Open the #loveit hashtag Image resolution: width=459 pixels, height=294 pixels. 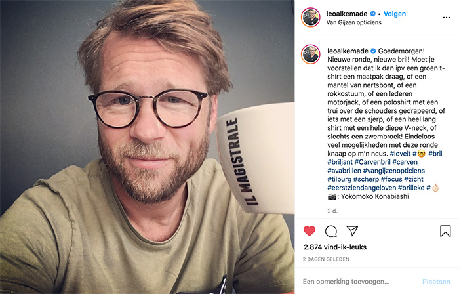pos(400,154)
